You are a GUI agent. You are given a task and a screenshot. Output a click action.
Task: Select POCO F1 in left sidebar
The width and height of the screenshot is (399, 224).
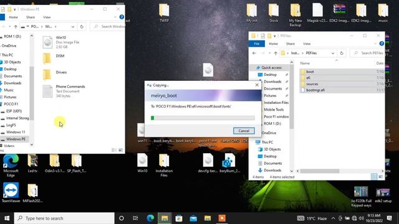11,104
